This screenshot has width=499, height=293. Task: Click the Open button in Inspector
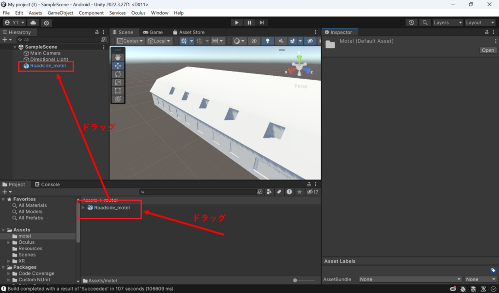(488, 50)
